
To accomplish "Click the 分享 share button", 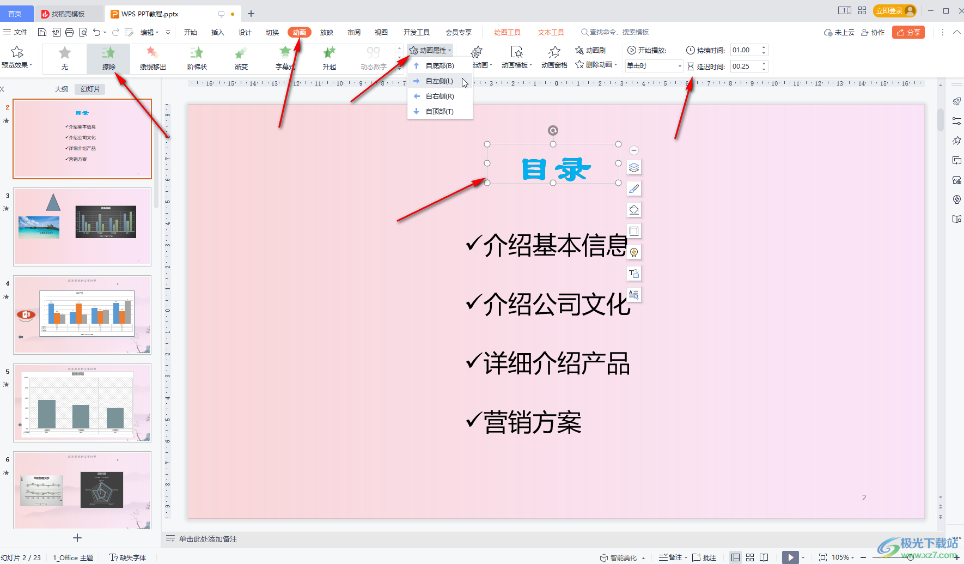I will click(908, 32).
